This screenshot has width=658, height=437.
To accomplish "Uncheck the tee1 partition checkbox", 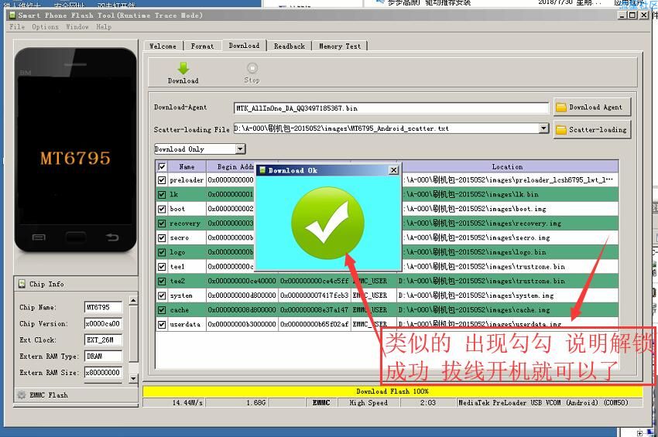I will (x=162, y=267).
